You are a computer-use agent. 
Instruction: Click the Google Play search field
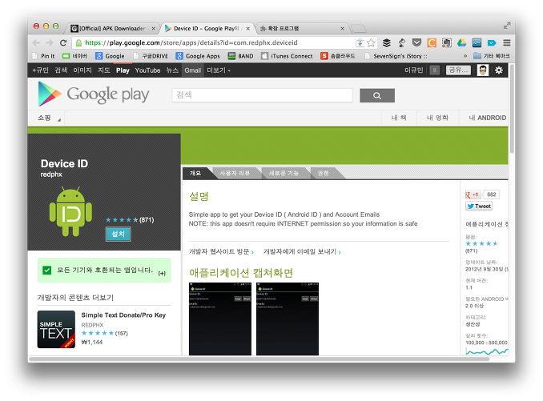click(262, 95)
